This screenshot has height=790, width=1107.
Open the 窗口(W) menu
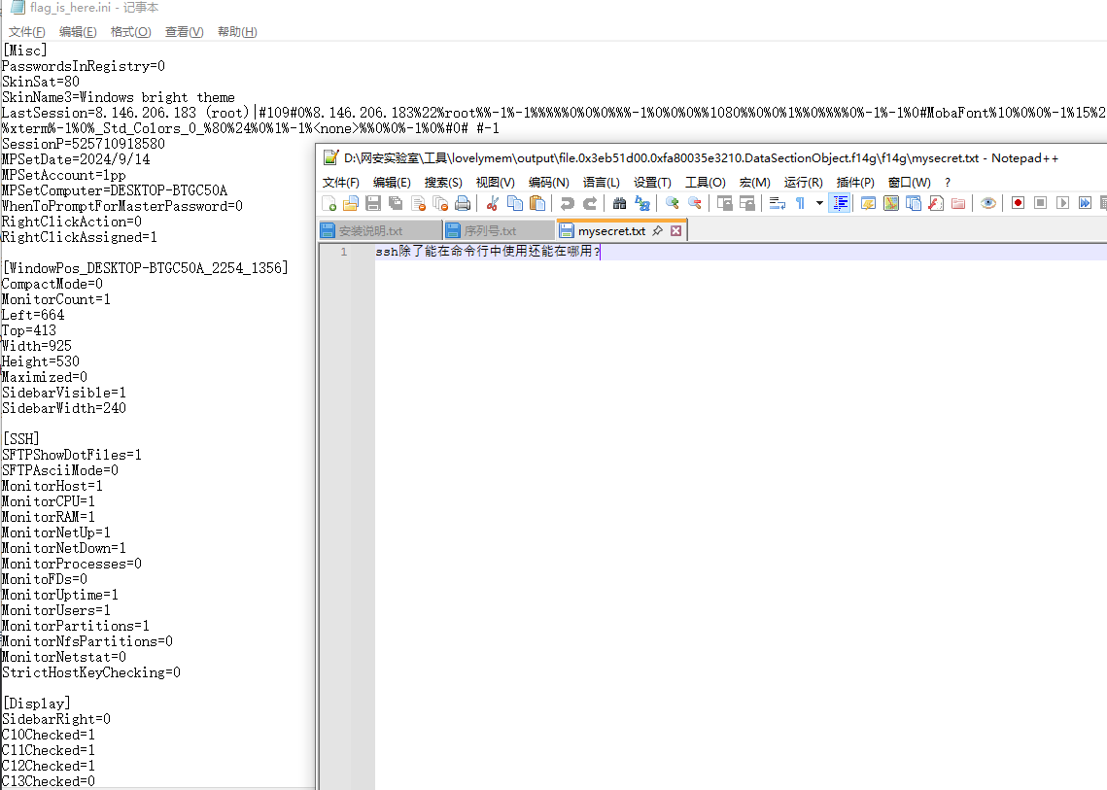coord(910,182)
